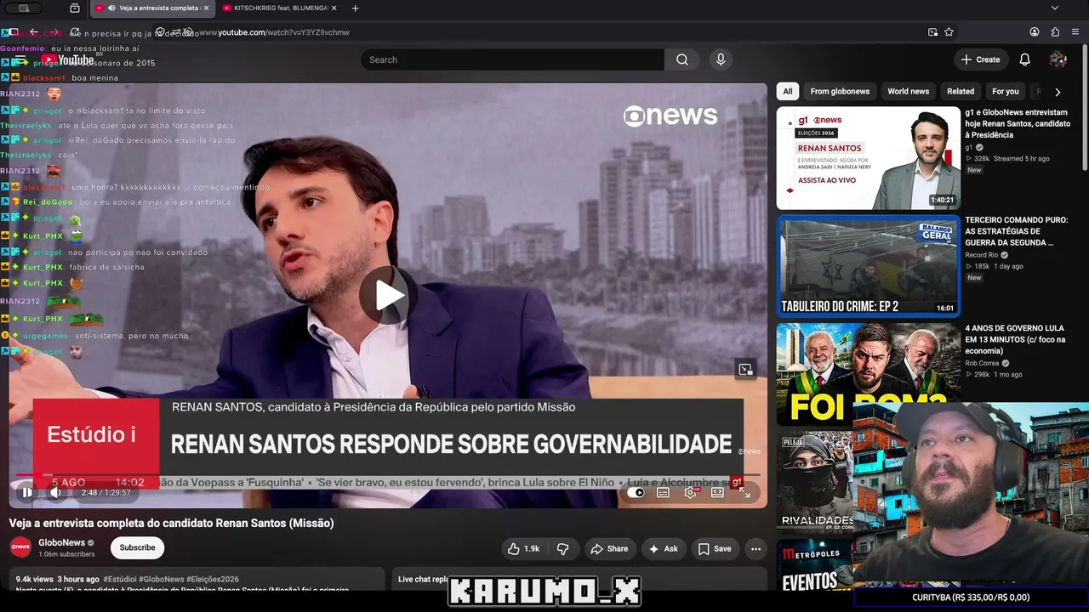Close the KITSCHKRIEG browser tab
The height and width of the screenshot is (612, 1089).
(334, 8)
